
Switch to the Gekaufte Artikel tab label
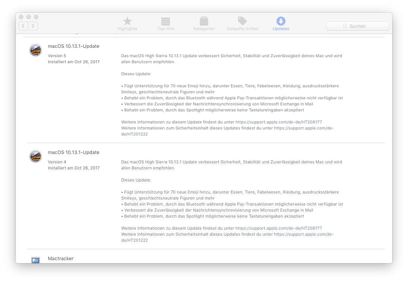(242, 29)
